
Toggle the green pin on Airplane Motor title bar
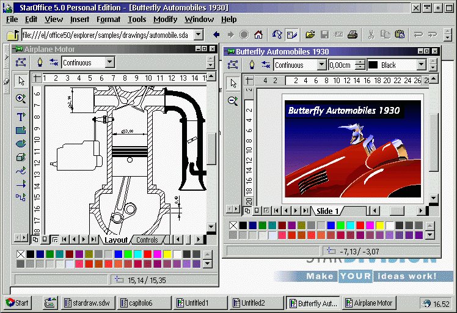pos(19,49)
